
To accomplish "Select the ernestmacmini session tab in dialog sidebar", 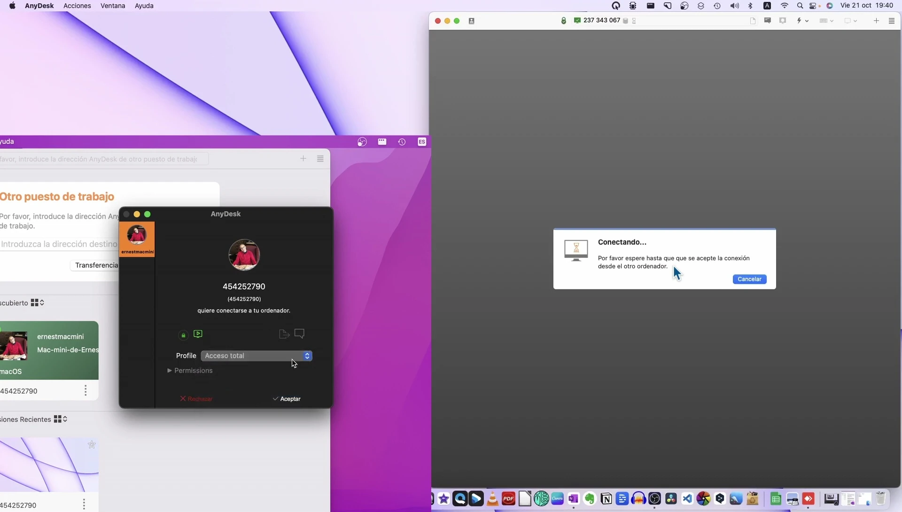I will pos(137,239).
